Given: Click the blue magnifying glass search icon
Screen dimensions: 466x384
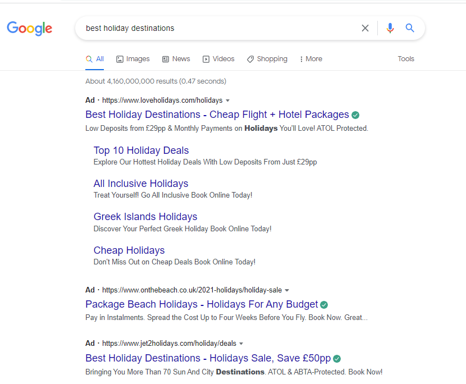Looking at the screenshot, I should (410, 28).
